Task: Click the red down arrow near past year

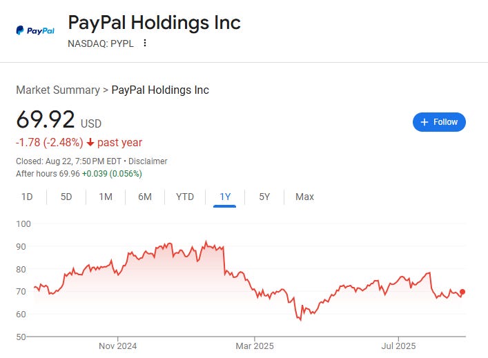Action: (x=90, y=143)
